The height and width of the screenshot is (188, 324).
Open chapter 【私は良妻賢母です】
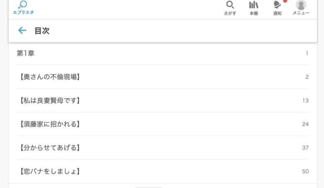pos(162,100)
